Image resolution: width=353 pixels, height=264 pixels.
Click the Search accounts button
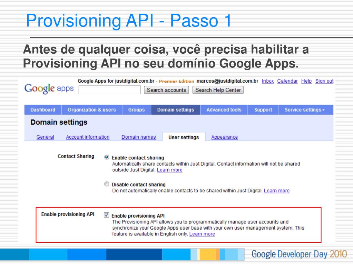point(166,90)
